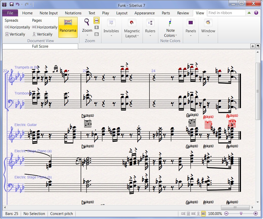Click the horizontal scroll left arrow
Image resolution: width=263 pixels, height=219 pixels.
tap(5, 207)
